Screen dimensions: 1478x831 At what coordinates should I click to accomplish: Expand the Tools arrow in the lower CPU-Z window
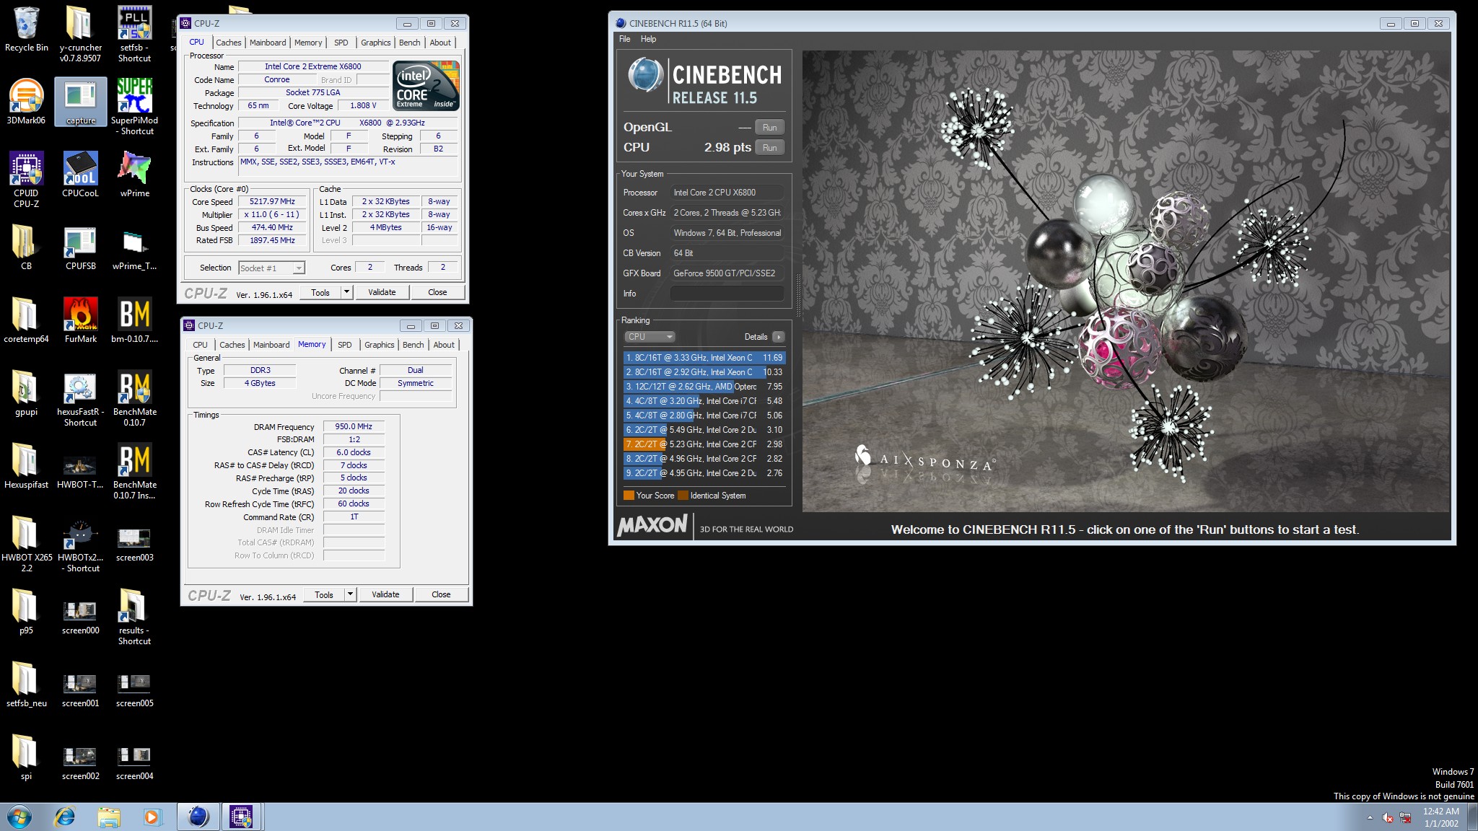351,594
